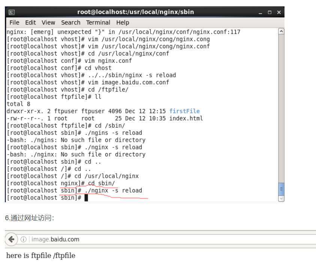Click the 'vim nginx.conf' command line
Image resolution: width=316 pixels, height=266 pixels.
108,61
